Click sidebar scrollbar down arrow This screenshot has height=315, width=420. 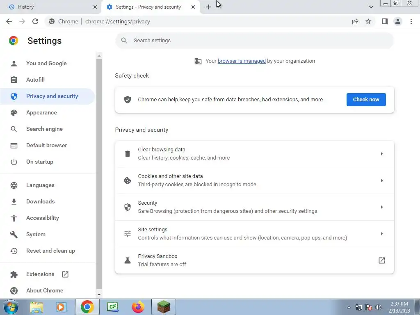(99, 295)
